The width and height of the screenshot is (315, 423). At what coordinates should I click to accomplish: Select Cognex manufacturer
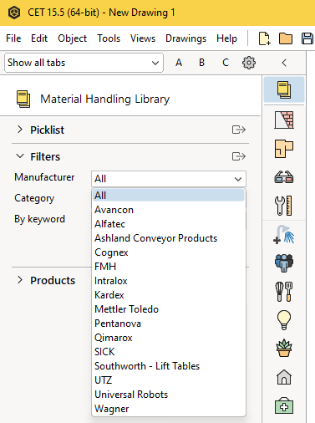(x=169, y=252)
